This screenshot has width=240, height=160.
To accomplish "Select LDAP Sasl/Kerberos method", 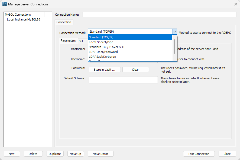I will [x=130, y=57].
